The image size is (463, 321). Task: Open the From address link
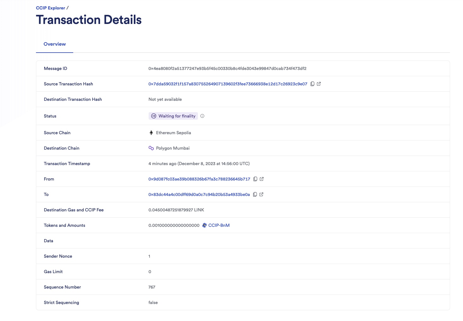[199, 179]
